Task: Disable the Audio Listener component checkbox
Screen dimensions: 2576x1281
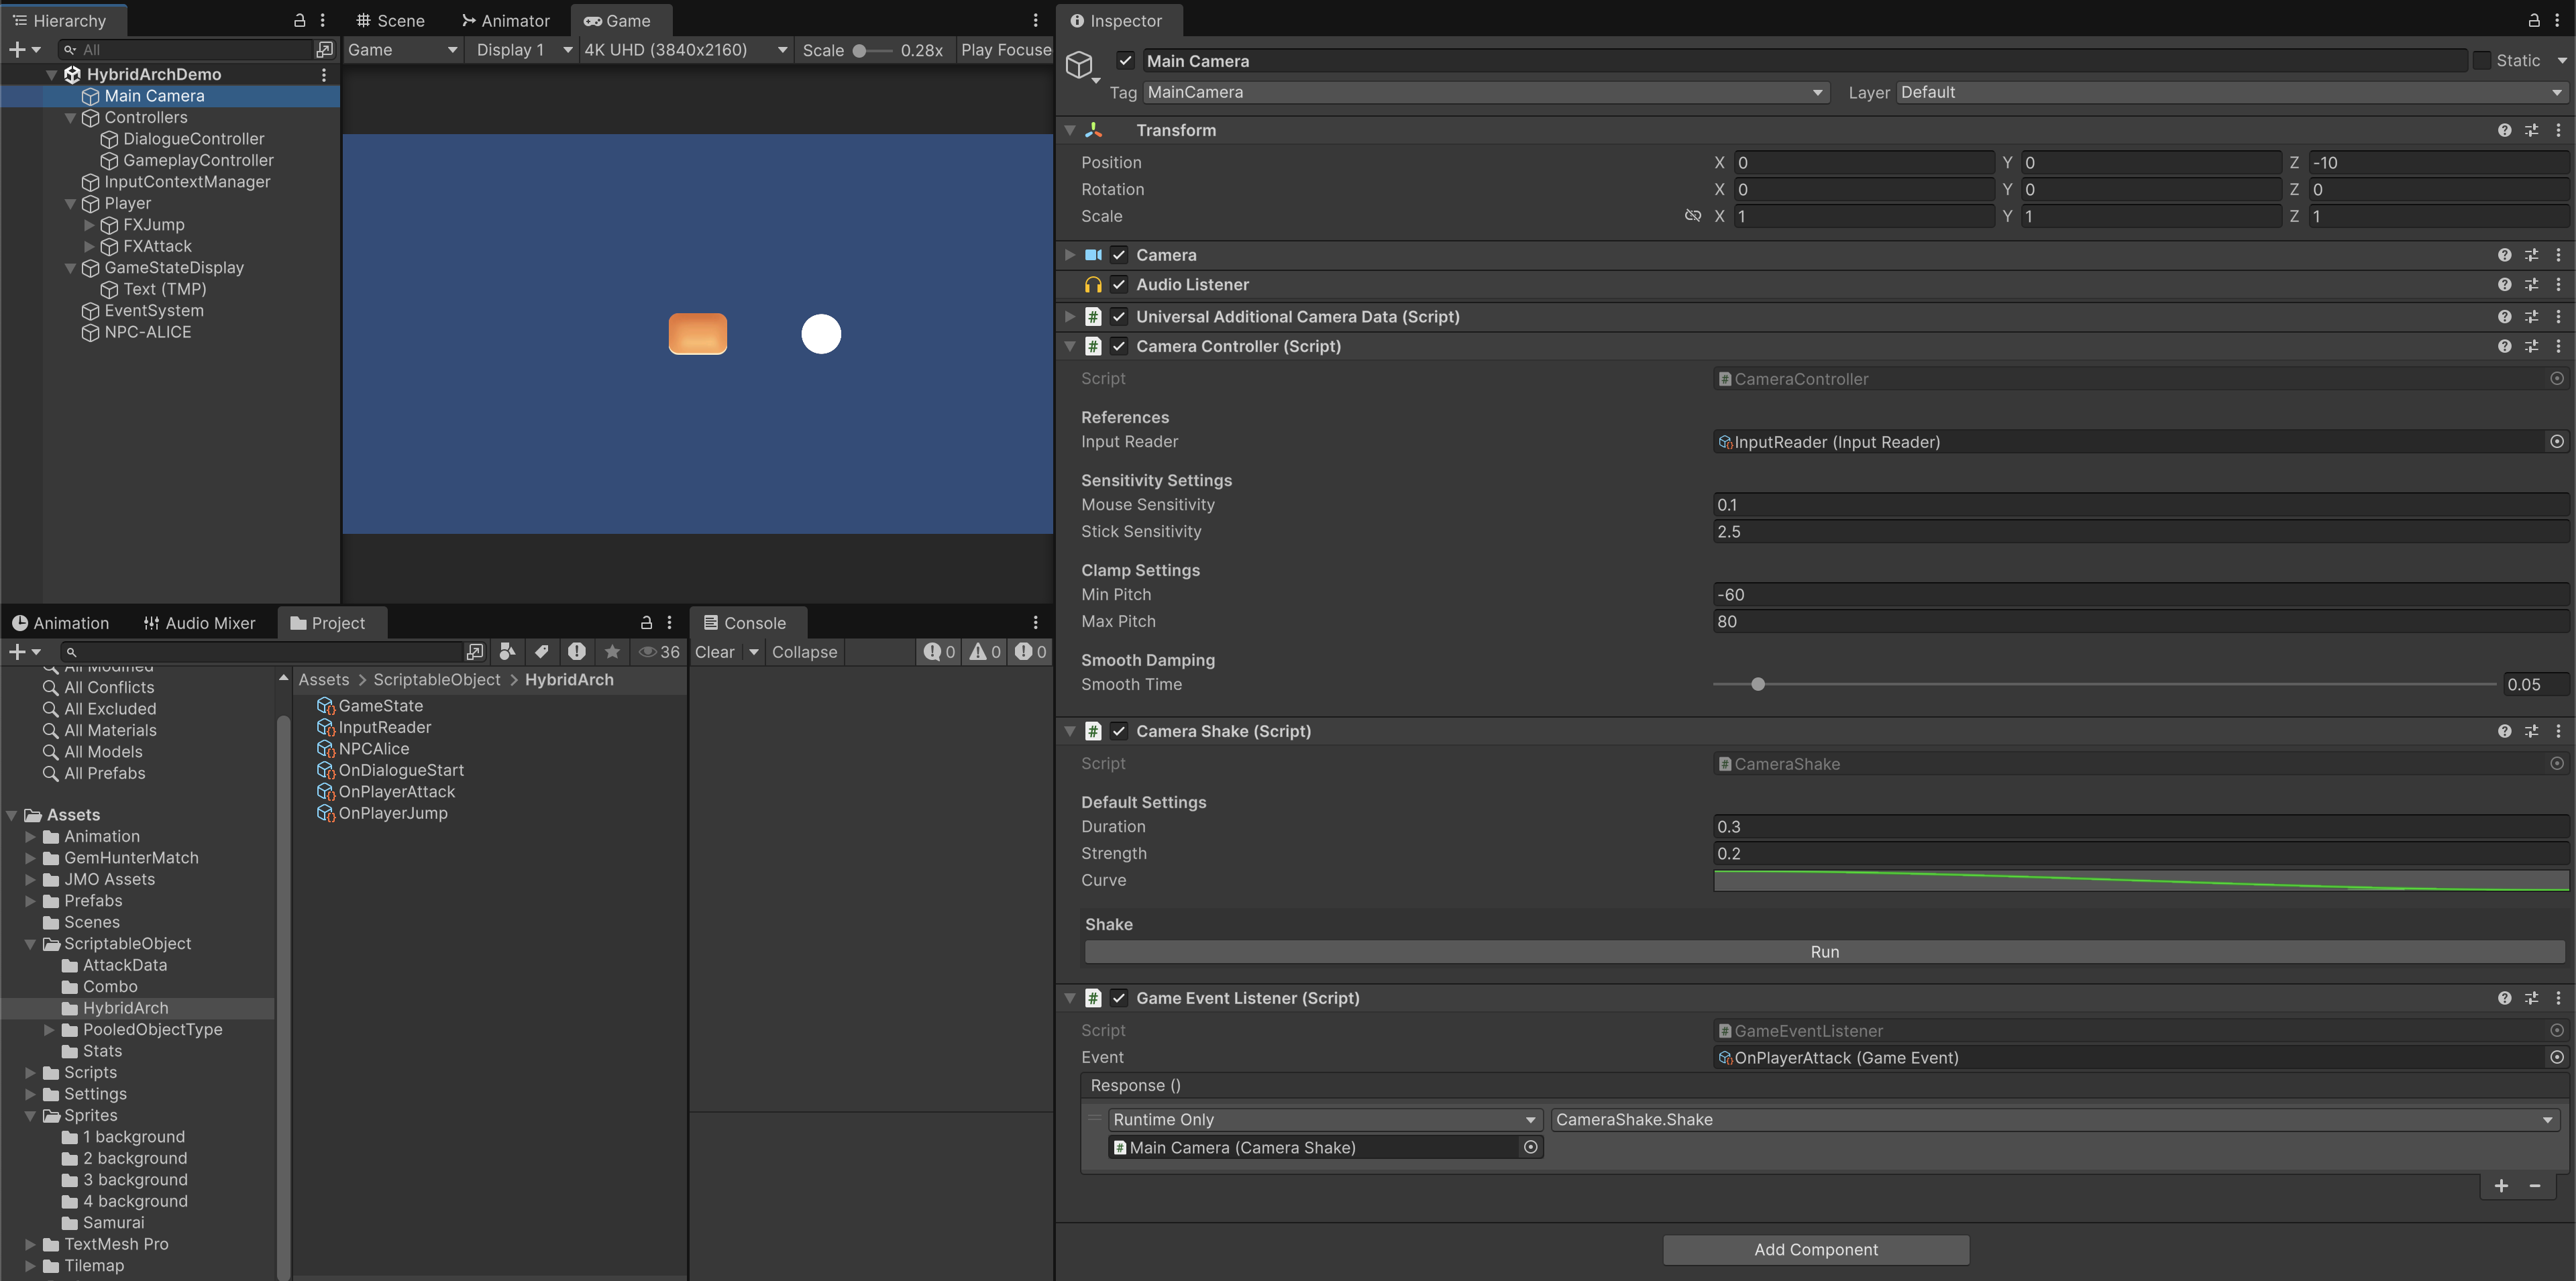Action: click(x=1119, y=285)
